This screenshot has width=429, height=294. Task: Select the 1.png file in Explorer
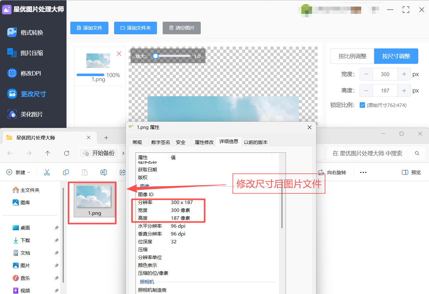pos(94,200)
